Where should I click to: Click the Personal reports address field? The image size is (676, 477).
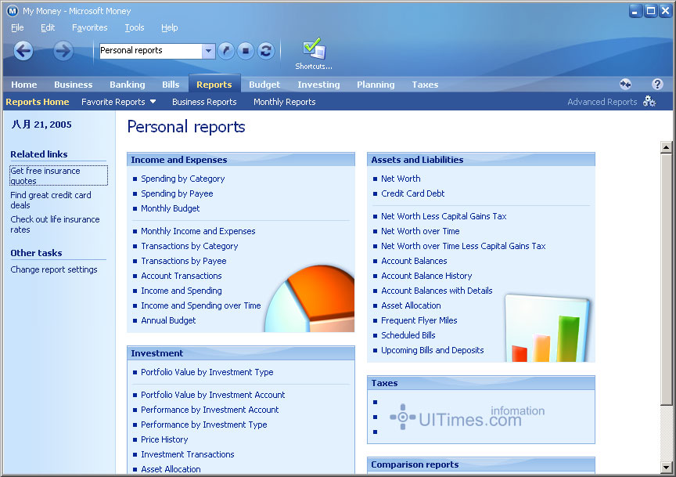pos(151,51)
